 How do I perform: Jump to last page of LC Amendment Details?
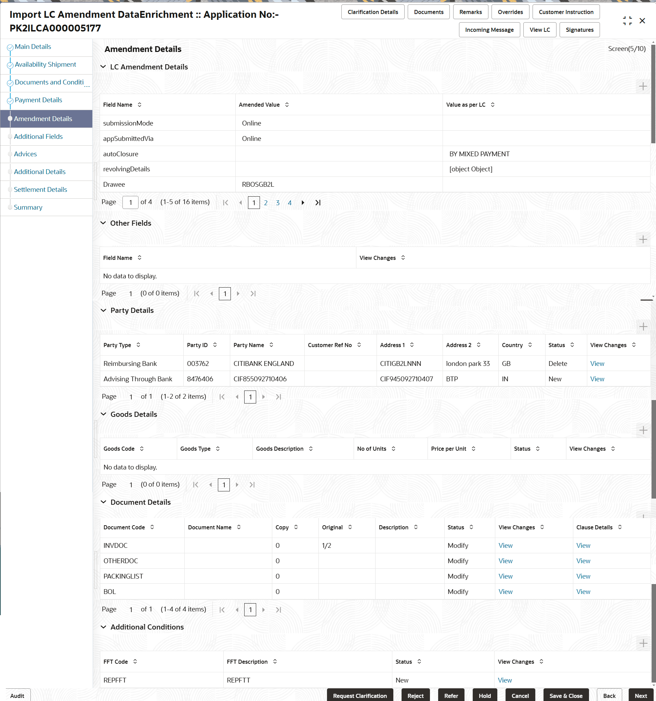click(x=317, y=202)
